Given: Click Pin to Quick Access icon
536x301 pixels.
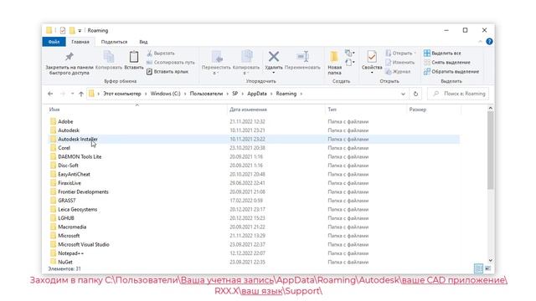Looking at the screenshot, I should [70, 57].
